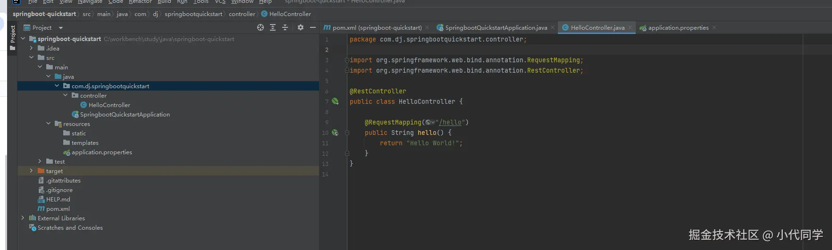Image resolution: width=832 pixels, height=250 pixels.
Task: Click the request mapping gutter icon on line 10
Action: (x=335, y=133)
